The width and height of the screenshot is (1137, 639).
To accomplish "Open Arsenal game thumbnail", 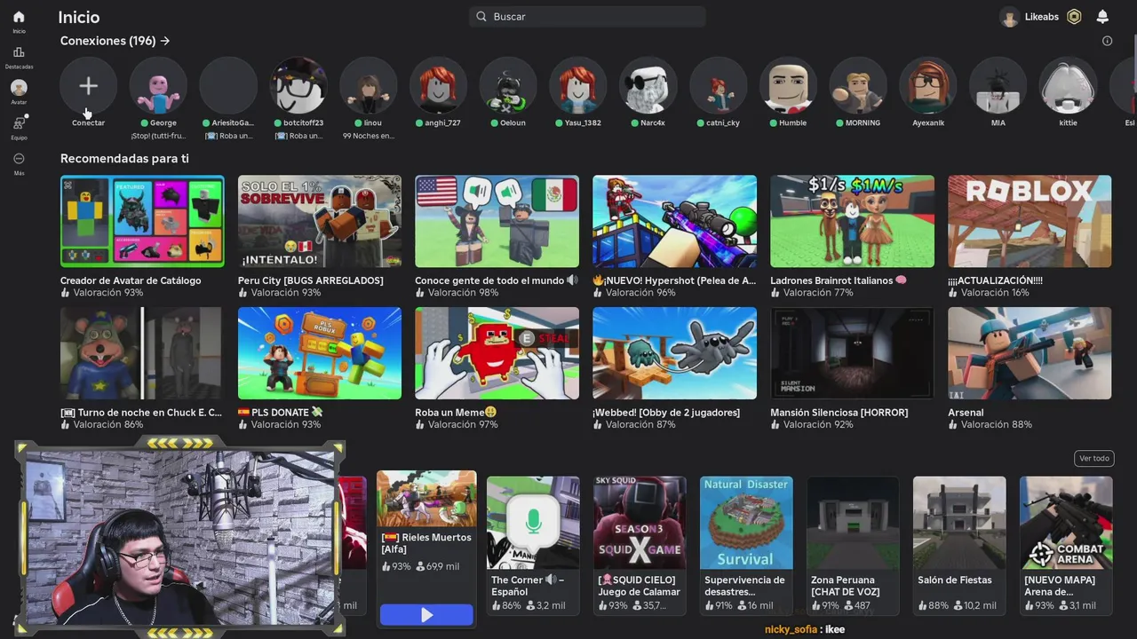I will [x=1030, y=353].
